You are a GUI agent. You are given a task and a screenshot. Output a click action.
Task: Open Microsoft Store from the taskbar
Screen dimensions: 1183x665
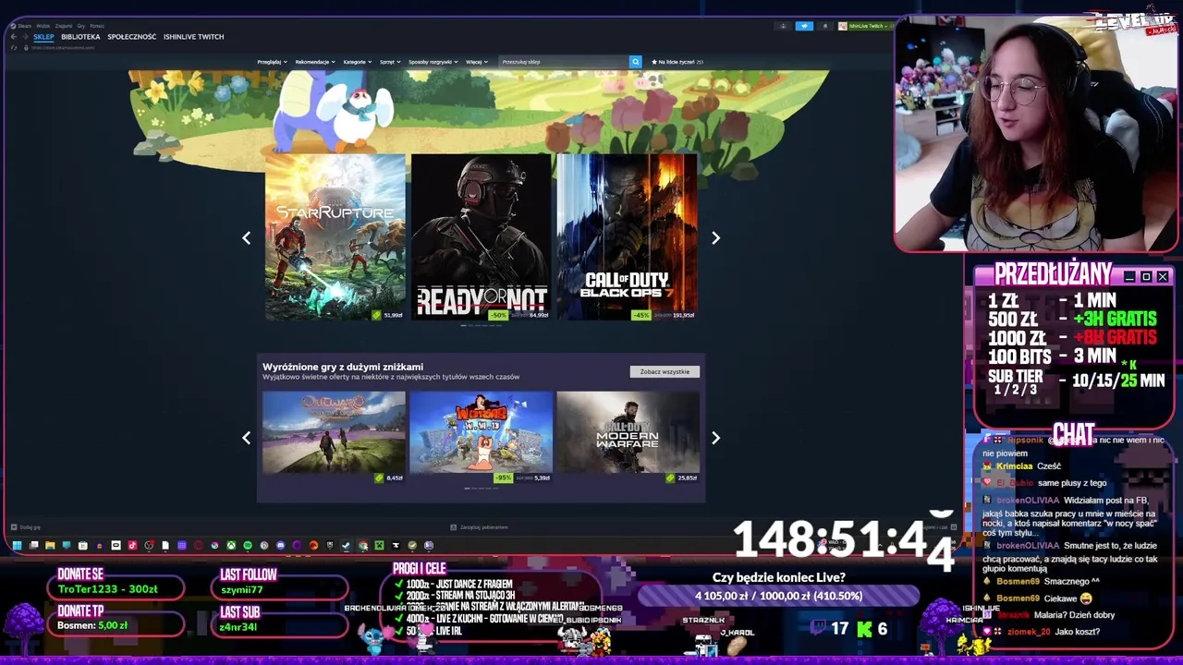(82, 545)
